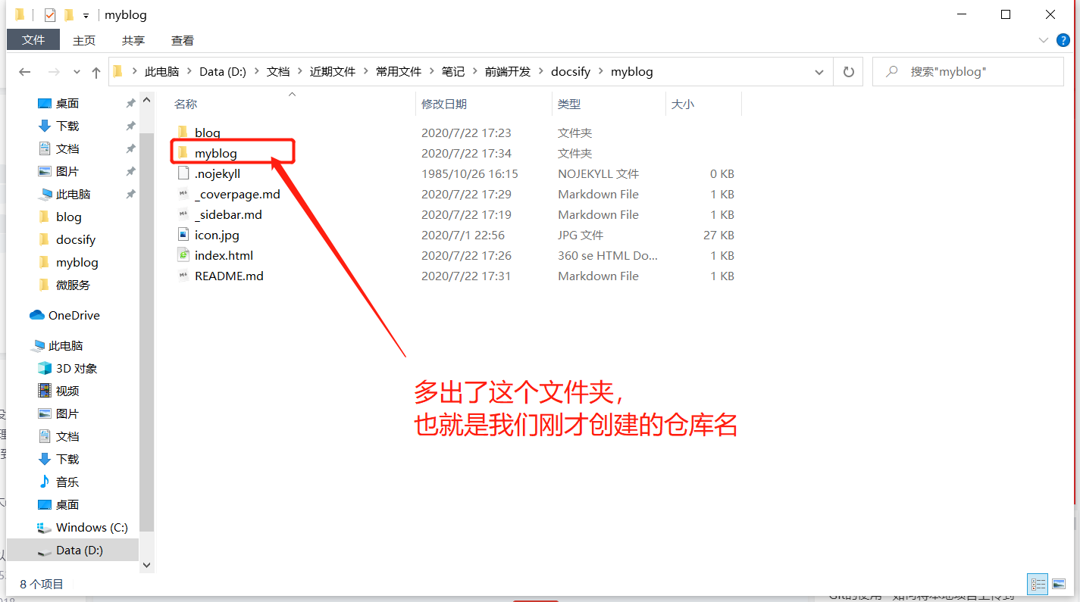Image resolution: width=1080 pixels, height=602 pixels.
Task: Click the Properties quick access icon
Action: point(50,15)
